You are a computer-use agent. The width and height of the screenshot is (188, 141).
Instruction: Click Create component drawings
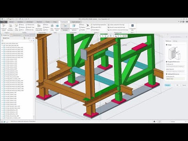116,25
